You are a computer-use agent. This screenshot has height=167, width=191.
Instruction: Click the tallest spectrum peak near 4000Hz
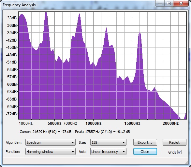coord(46,12)
